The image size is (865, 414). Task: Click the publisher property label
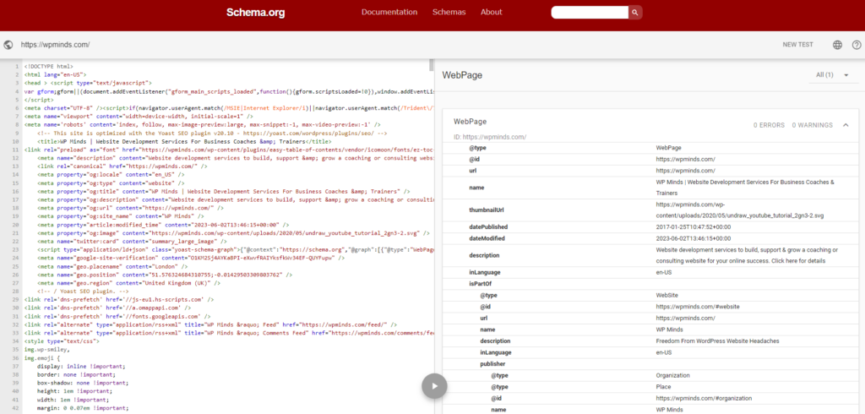coord(492,364)
